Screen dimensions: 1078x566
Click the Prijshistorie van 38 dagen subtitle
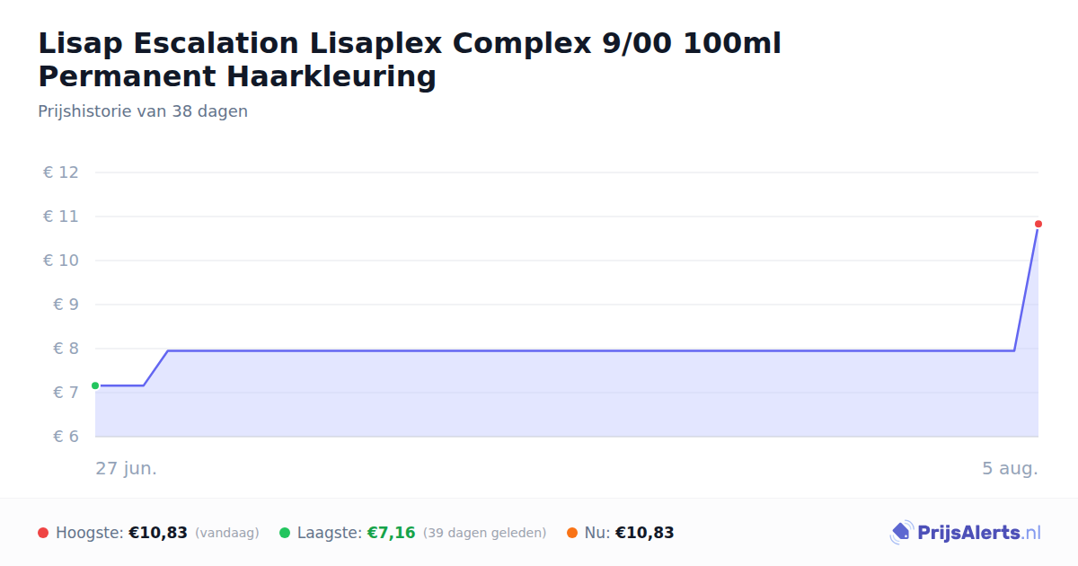coord(143,111)
